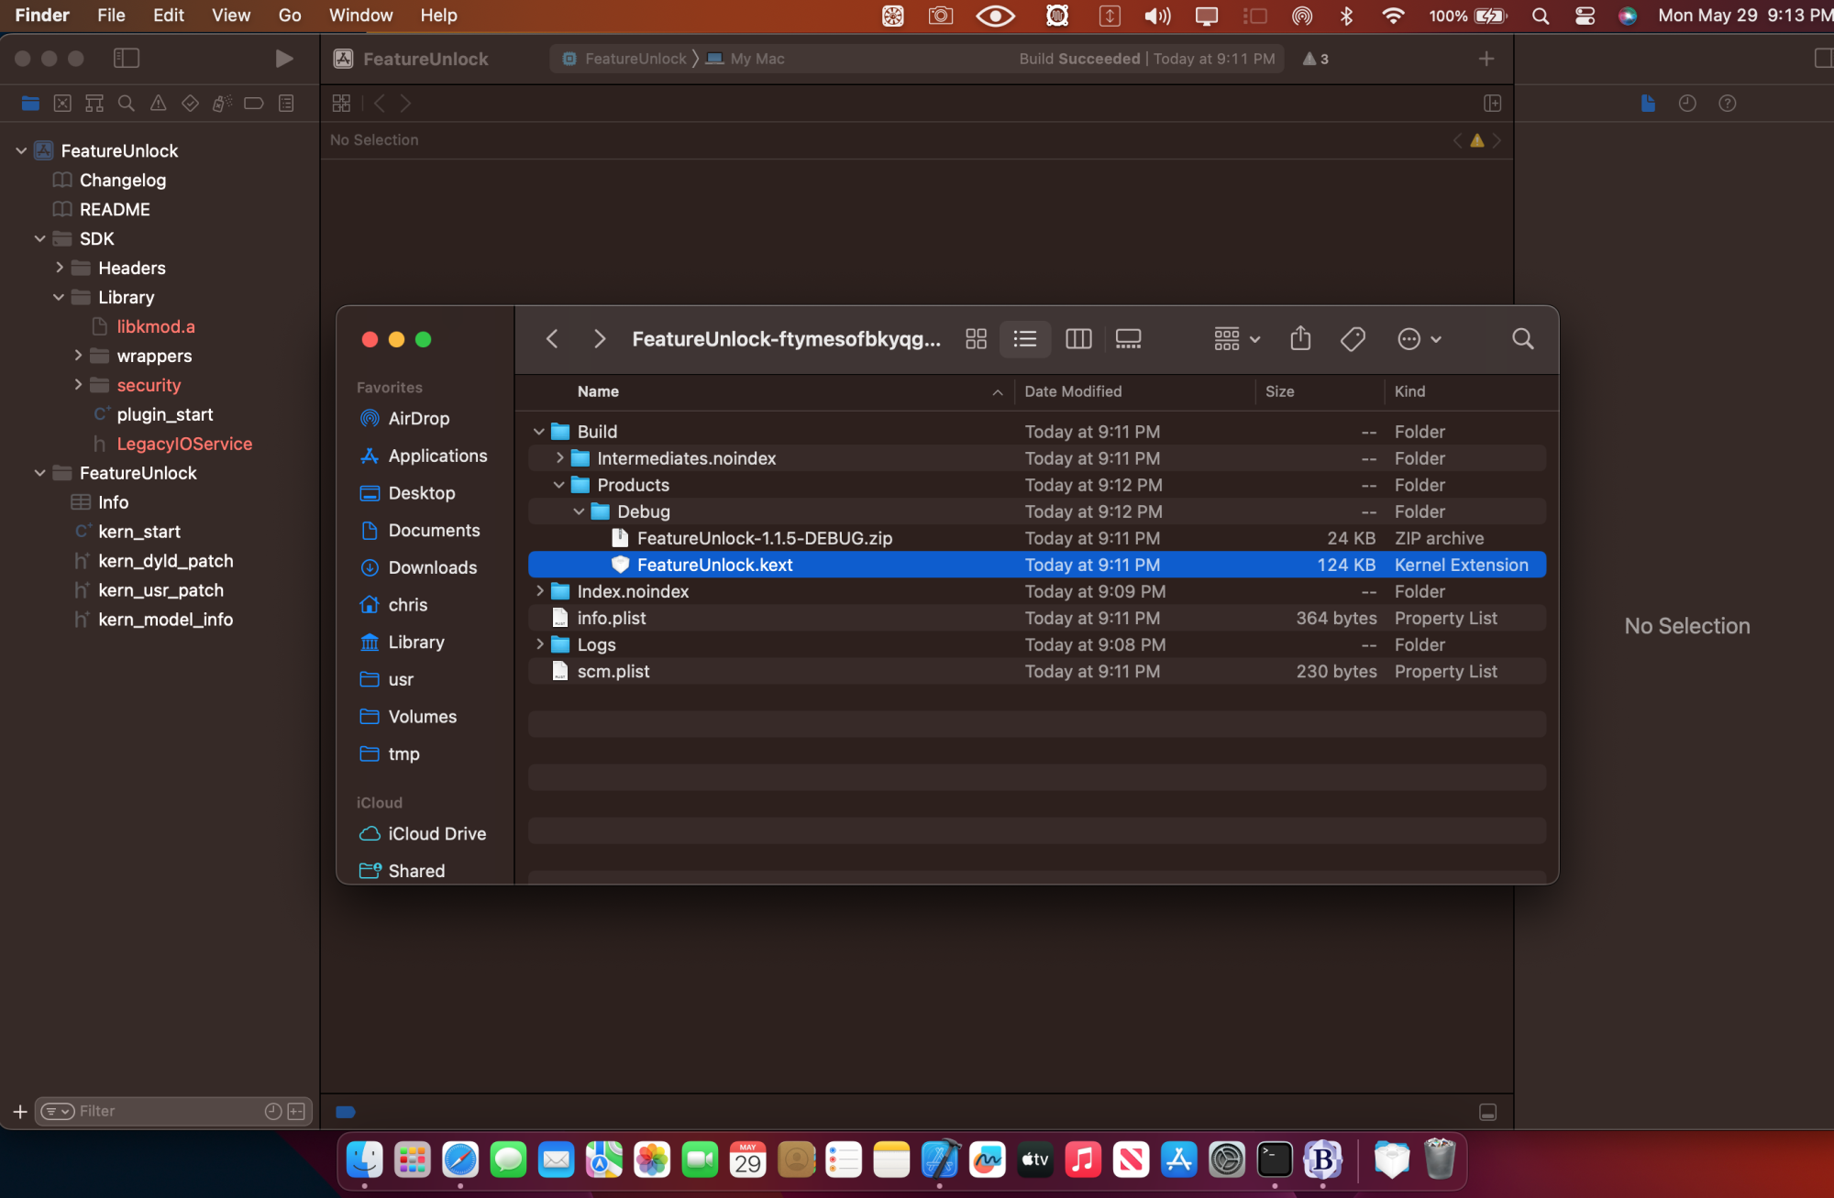Image resolution: width=1834 pixels, height=1198 pixels.
Task: Click the Finder search magnifier
Action: [1522, 339]
